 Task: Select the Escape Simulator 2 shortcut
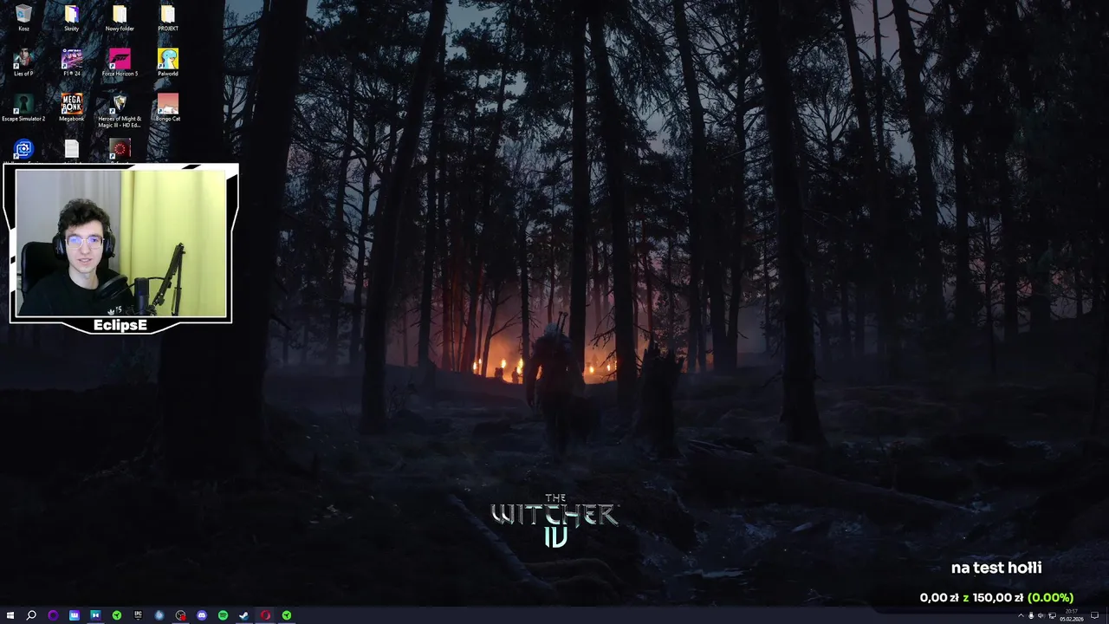pyautogui.click(x=23, y=108)
